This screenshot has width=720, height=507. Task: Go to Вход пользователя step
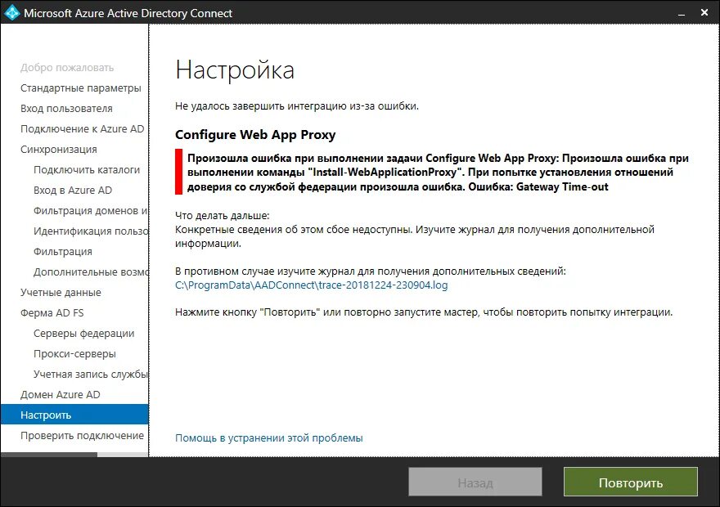pyautogui.click(x=66, y=109)
